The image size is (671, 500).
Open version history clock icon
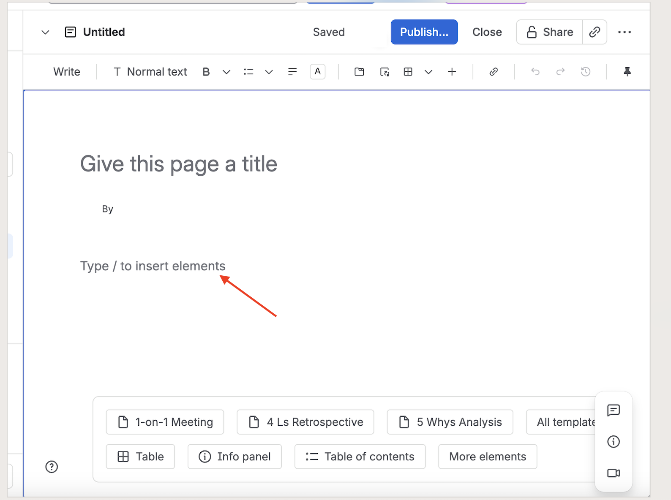(x=586, y=72)
